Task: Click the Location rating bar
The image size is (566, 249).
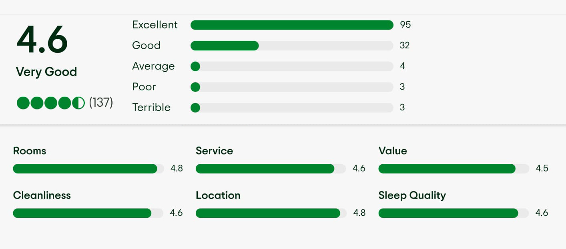Action: point(271,213)
